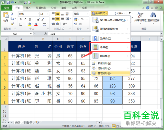Apply the red font color A

coord(36,24)
